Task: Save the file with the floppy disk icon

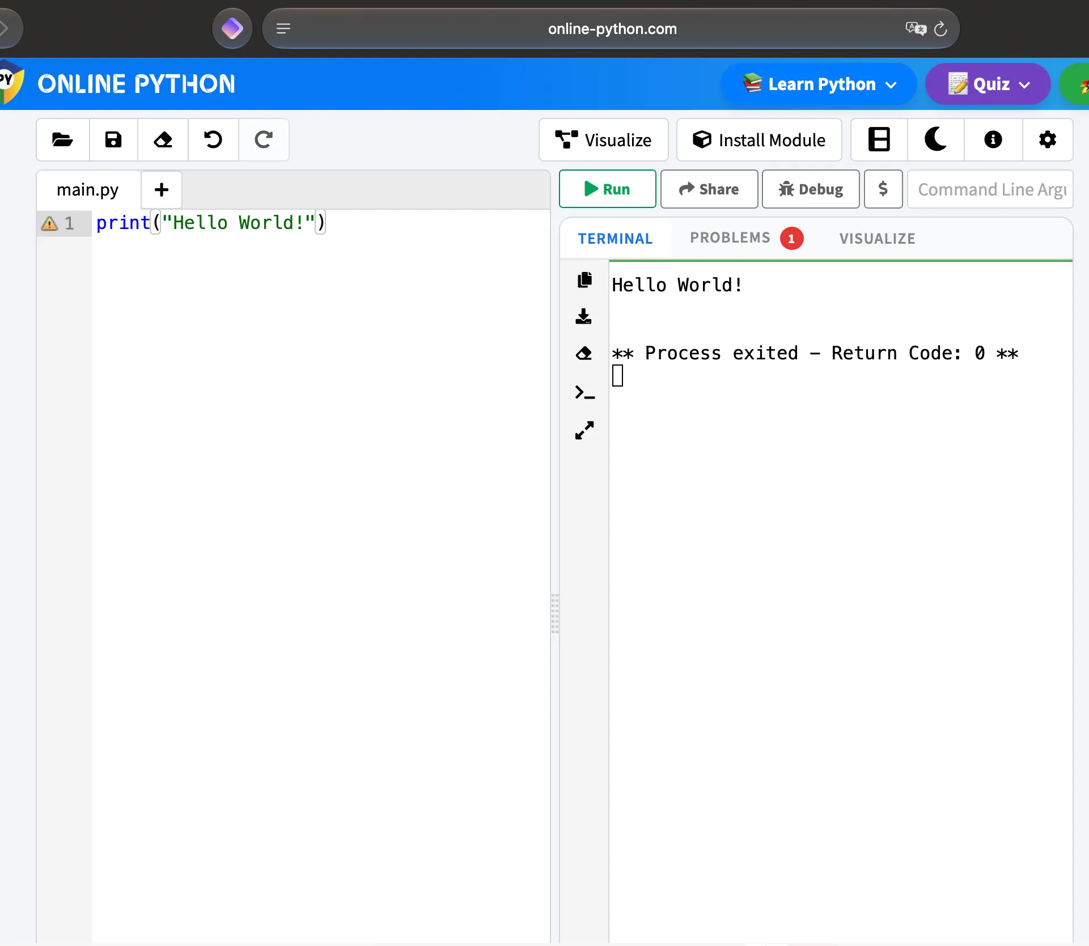Action: [113, 139]
